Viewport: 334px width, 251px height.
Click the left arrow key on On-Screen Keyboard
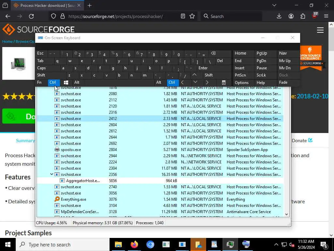[x=182, y=82]
